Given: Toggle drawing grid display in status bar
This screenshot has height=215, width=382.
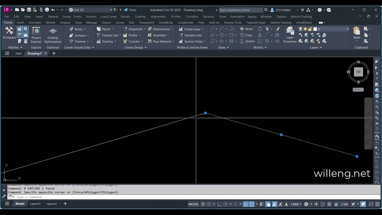Looking at the screenshot, I should (x=203, y=204).
